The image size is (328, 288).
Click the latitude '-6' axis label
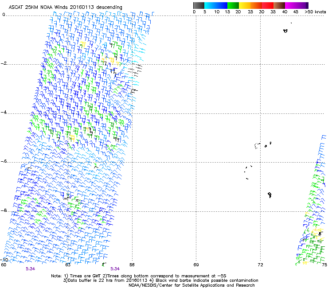click(x=4, y=161)
